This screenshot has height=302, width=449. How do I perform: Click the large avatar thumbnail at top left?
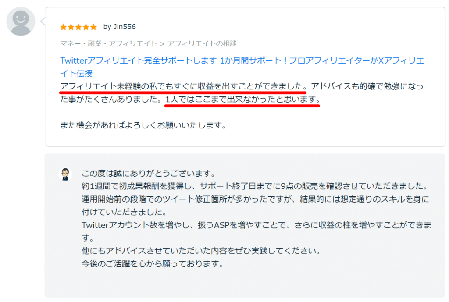21,21
